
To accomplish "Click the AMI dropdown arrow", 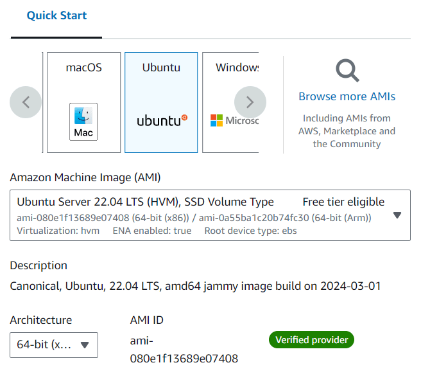I will click(397, 215).
